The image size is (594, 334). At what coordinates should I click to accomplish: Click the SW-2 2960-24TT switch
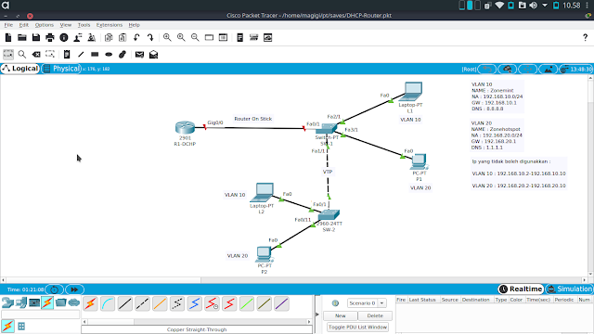click(329, 215)
